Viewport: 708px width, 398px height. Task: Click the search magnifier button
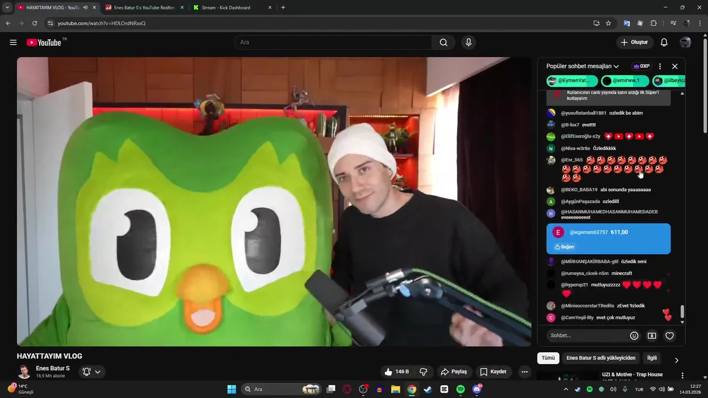[444, 43]
